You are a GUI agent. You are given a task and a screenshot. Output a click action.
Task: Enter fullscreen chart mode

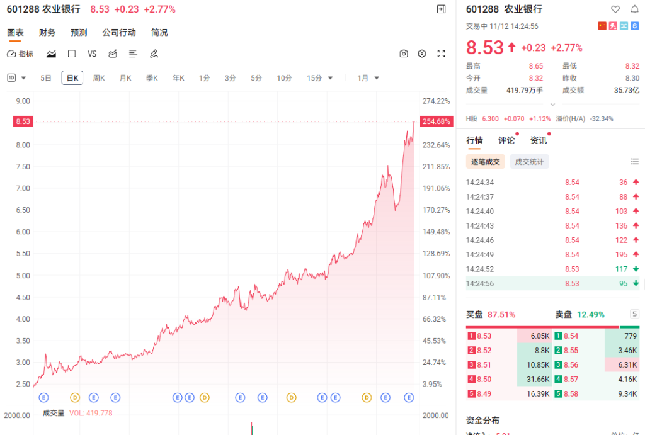click(441, 54)
